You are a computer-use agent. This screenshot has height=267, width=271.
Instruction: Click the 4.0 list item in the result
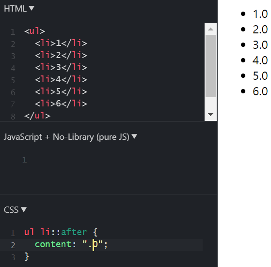(260, 60)
